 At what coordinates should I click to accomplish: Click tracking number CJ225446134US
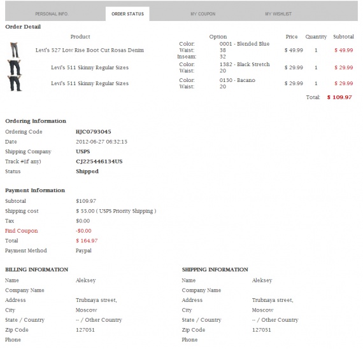point(99,161)
